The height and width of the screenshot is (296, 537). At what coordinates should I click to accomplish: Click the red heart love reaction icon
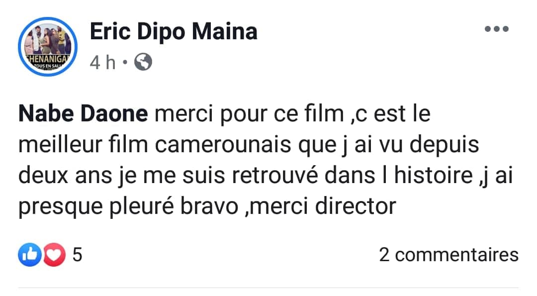coord(54,255)
